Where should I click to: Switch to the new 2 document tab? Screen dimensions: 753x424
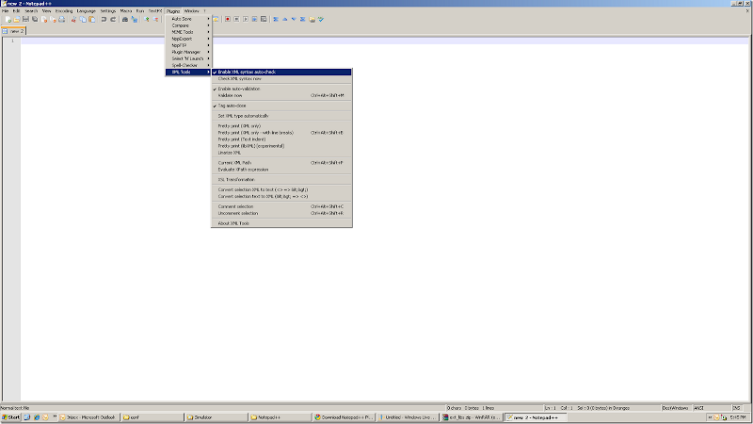(17, 31)
